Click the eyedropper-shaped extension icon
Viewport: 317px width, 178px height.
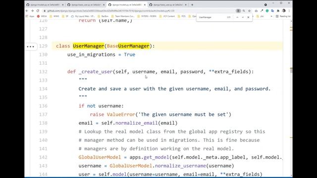[x=262, y=11]
